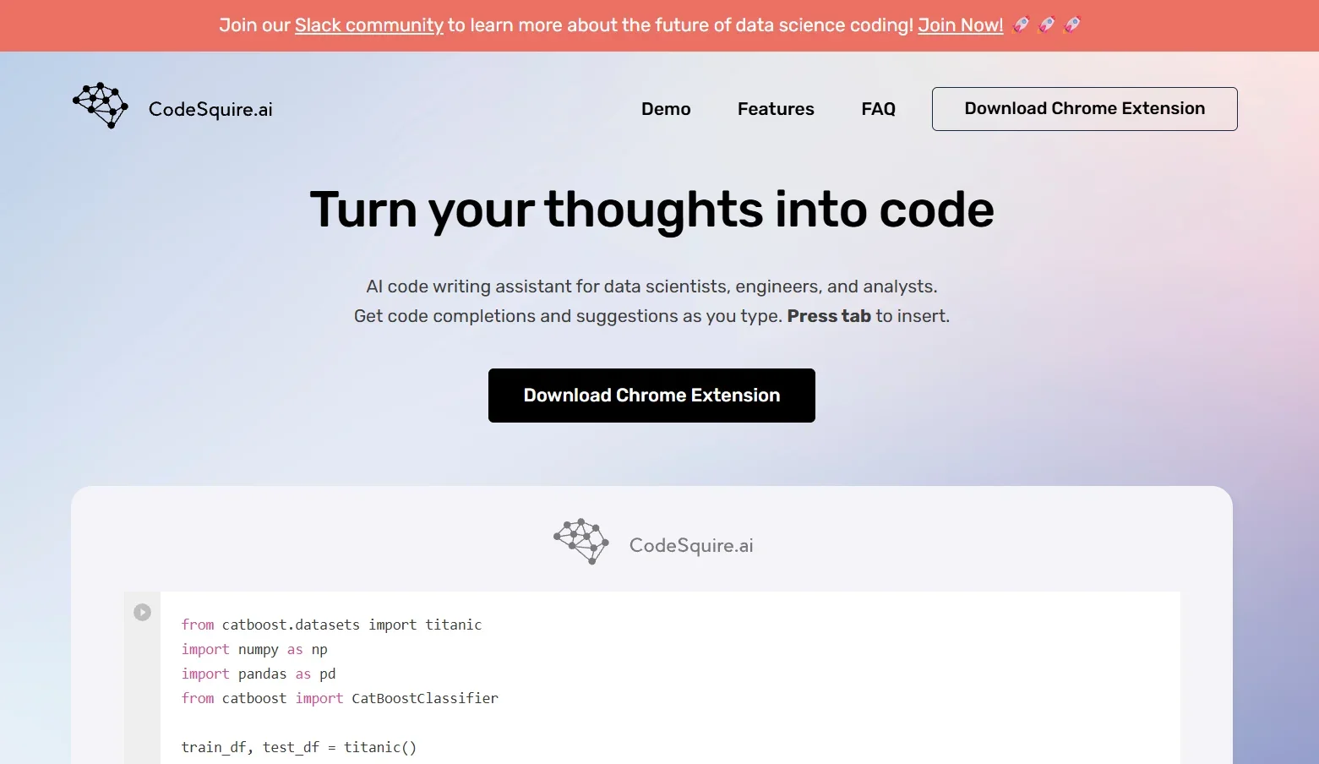The height and width of the screenshot is (764, 1319).
Task: Open the Demo navigation item
Action: [666, 109]
